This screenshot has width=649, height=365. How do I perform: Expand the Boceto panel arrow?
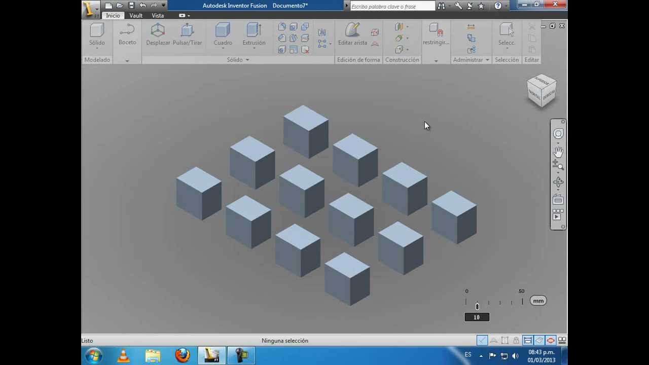pos(127,60)
